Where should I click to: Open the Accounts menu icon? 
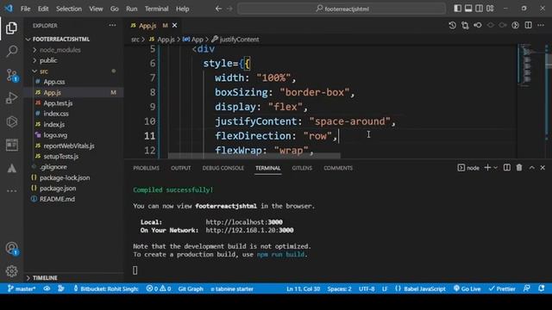11,248
